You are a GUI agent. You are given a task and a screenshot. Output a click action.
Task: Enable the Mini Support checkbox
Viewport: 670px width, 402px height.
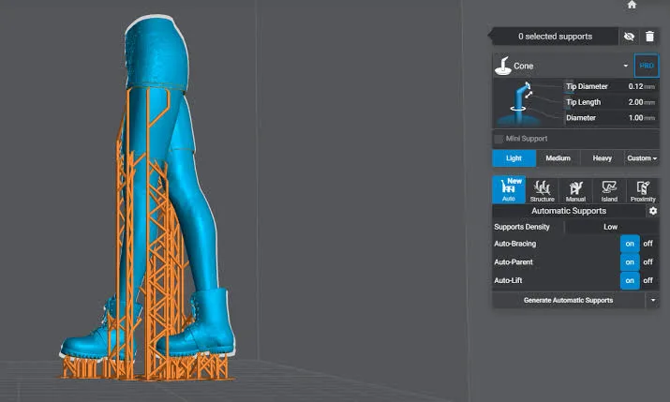pos(499,139)
